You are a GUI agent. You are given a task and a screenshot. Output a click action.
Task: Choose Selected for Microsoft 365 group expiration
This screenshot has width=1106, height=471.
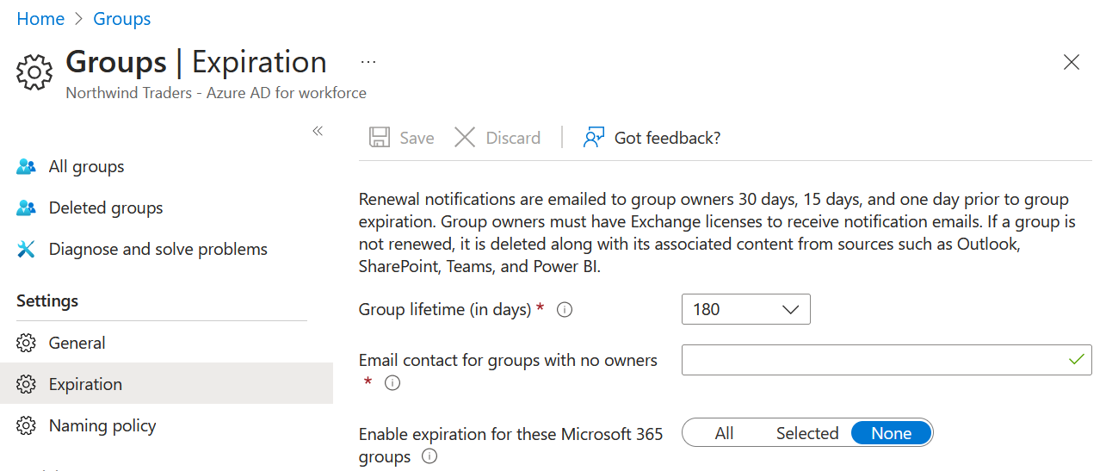[x=806, y=433]
